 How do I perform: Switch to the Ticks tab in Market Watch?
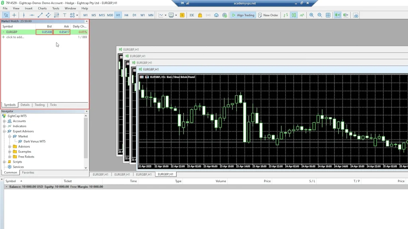point(53,105)
